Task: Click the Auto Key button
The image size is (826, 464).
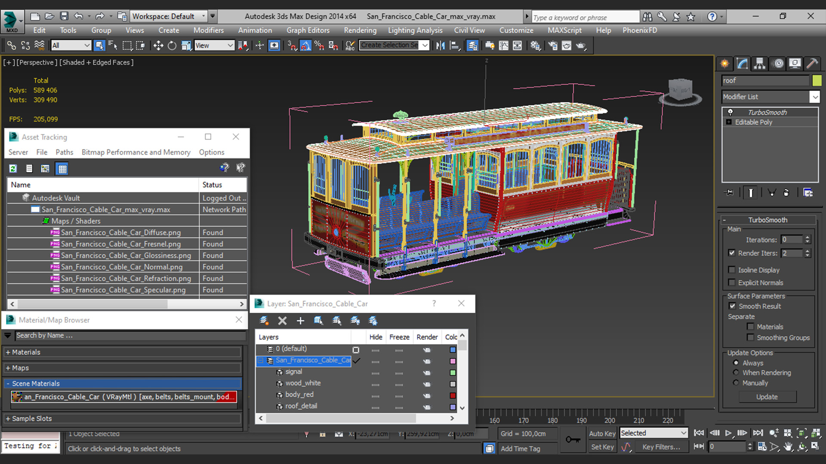Action: click(602, 433)
